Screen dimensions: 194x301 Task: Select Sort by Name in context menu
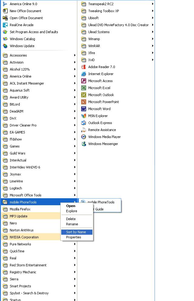pyautogui.click(x=77, y=232)
